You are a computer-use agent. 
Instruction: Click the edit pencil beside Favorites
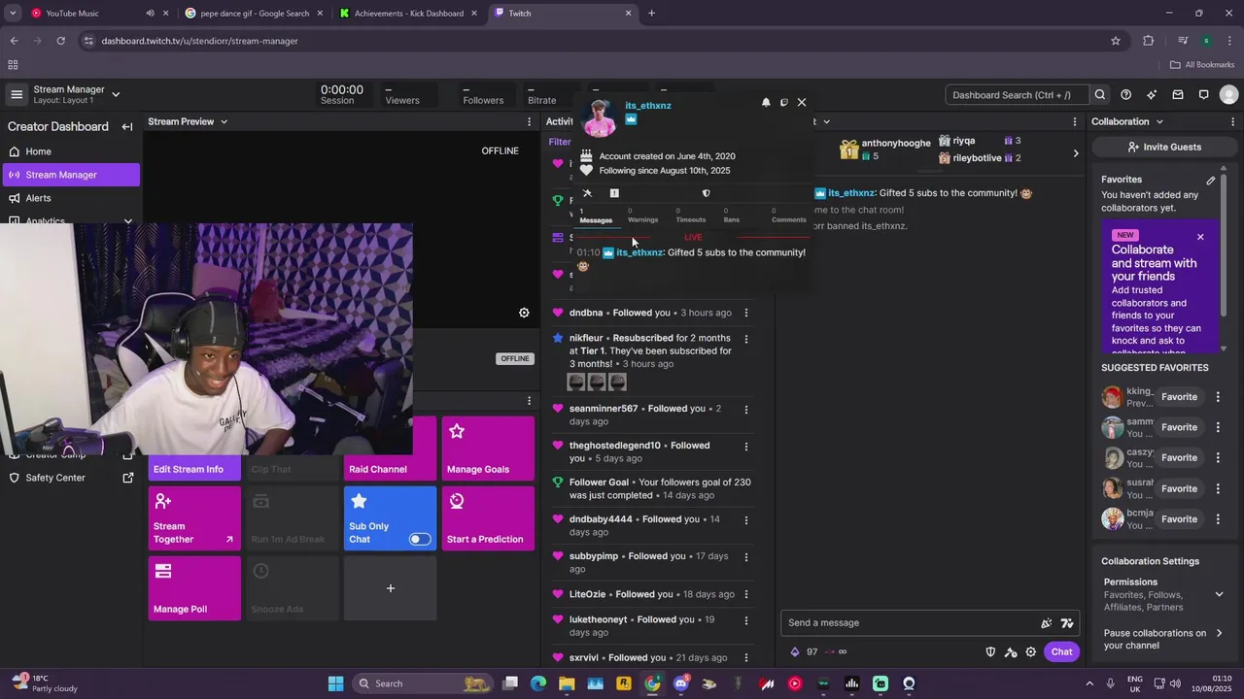(x=1211, y=181)
